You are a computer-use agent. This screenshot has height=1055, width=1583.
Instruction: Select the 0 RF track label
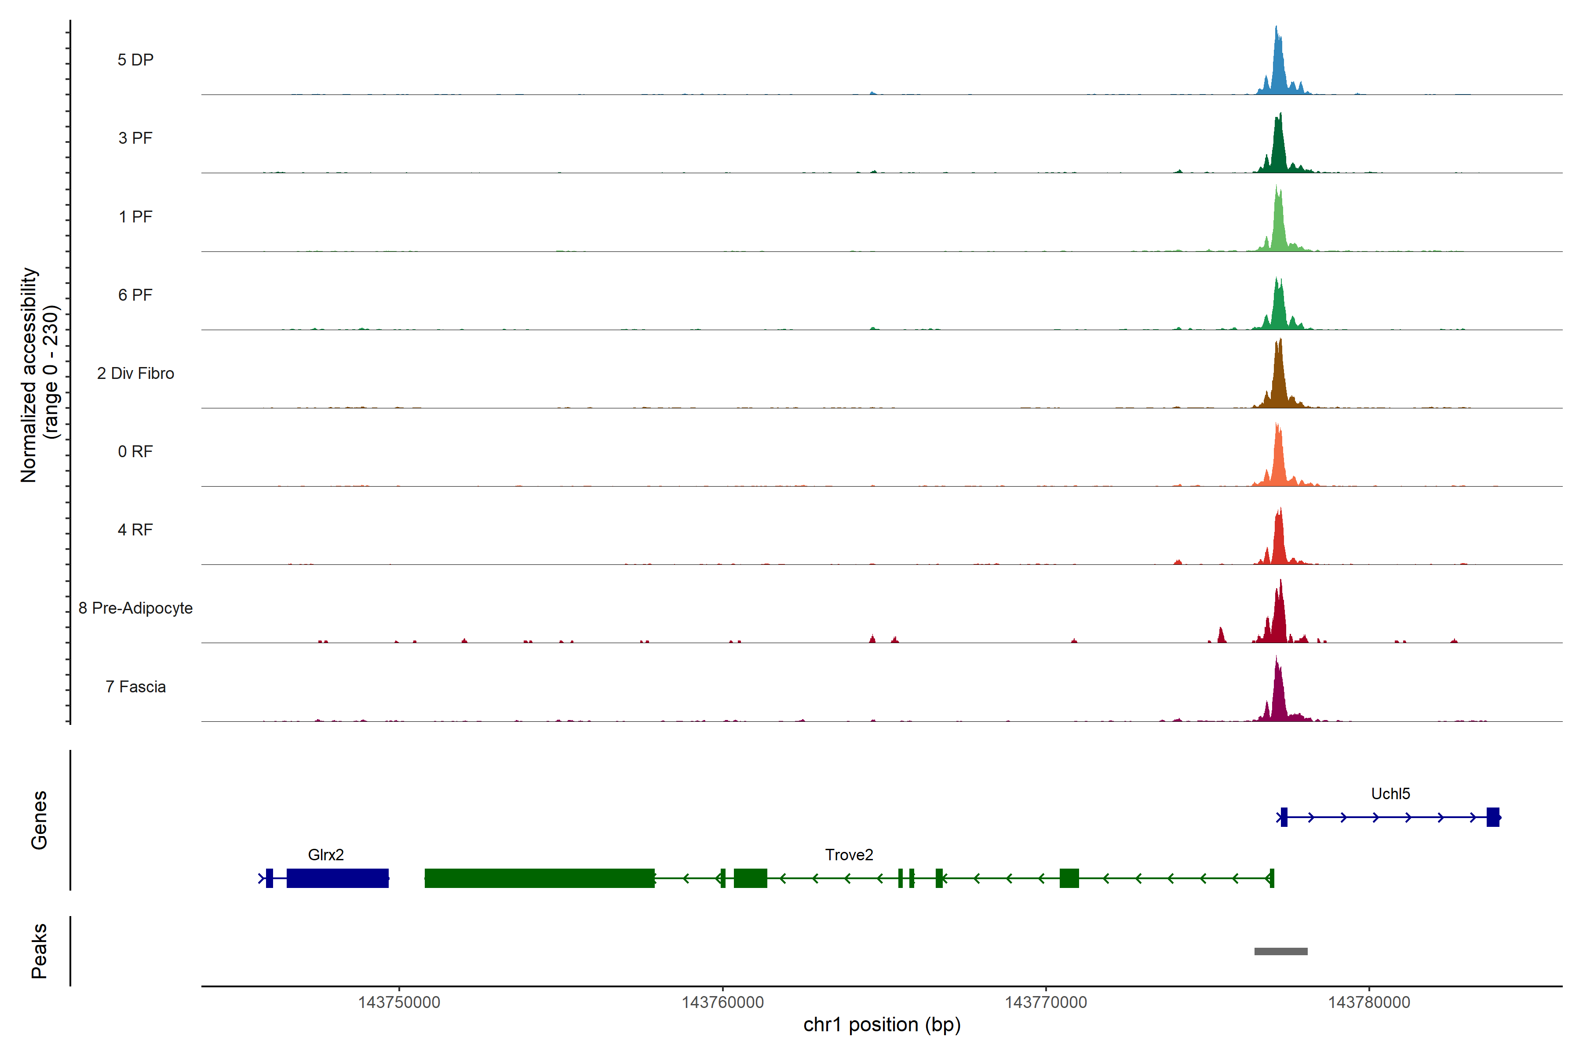pyautogui.click(x=135, y=451)
